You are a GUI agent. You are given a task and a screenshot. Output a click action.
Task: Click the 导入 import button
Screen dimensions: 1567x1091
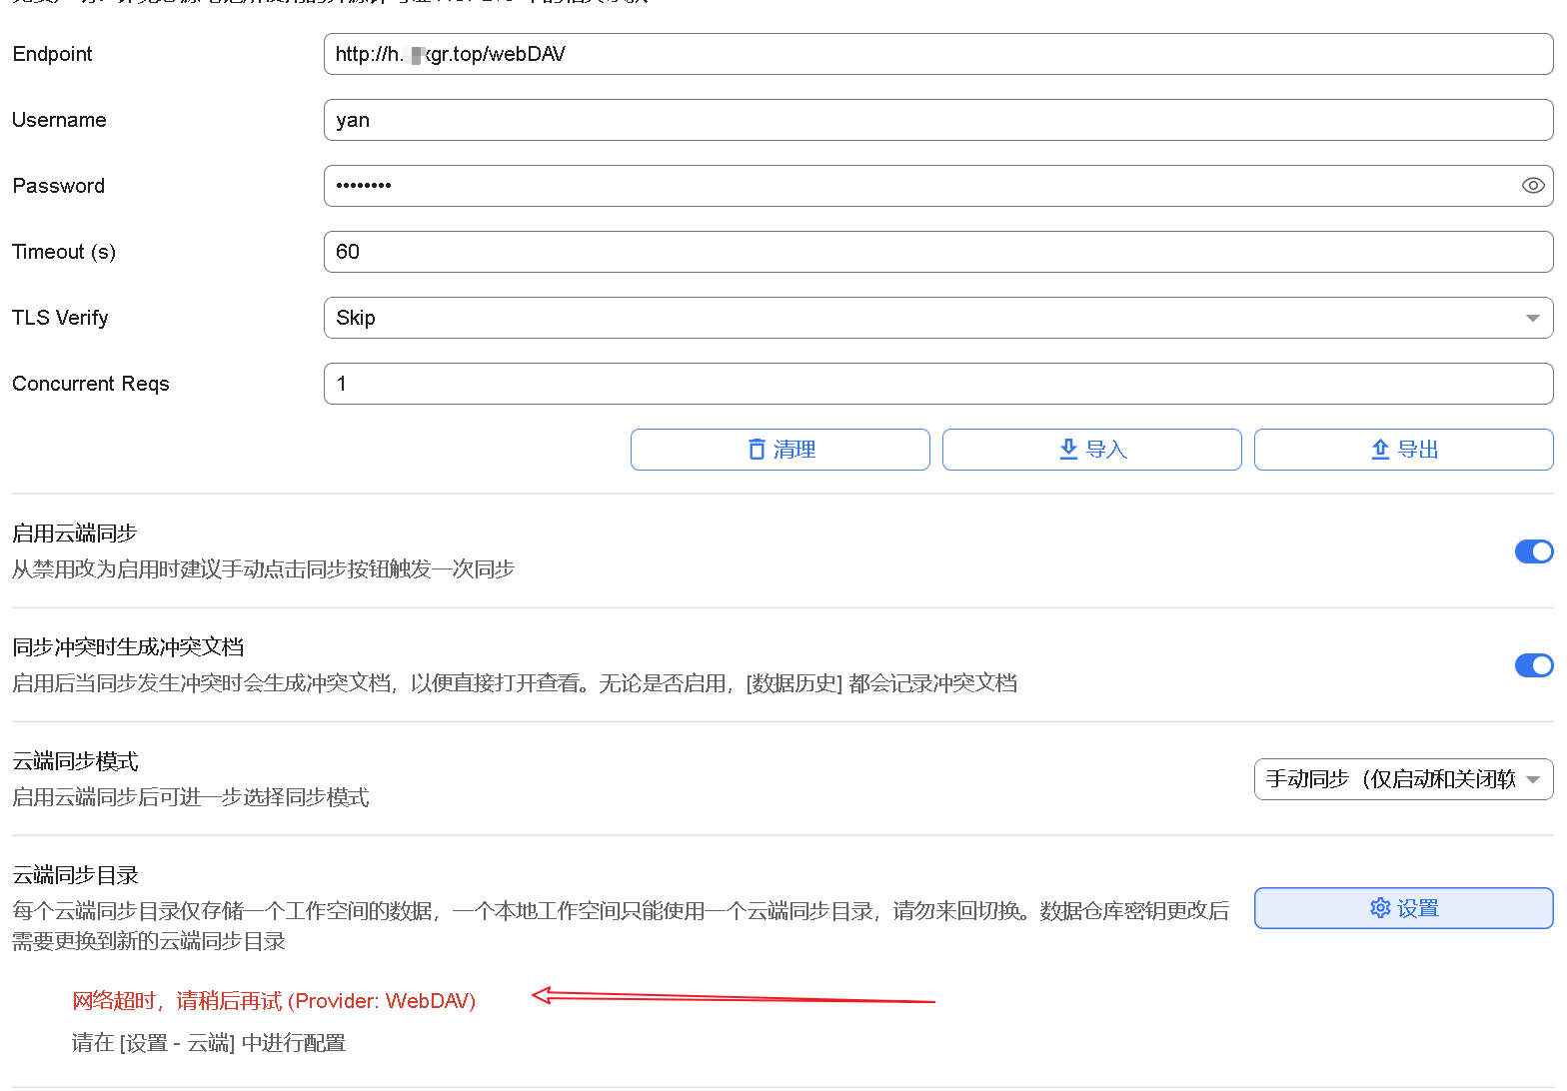click(x=1092, y=450)
